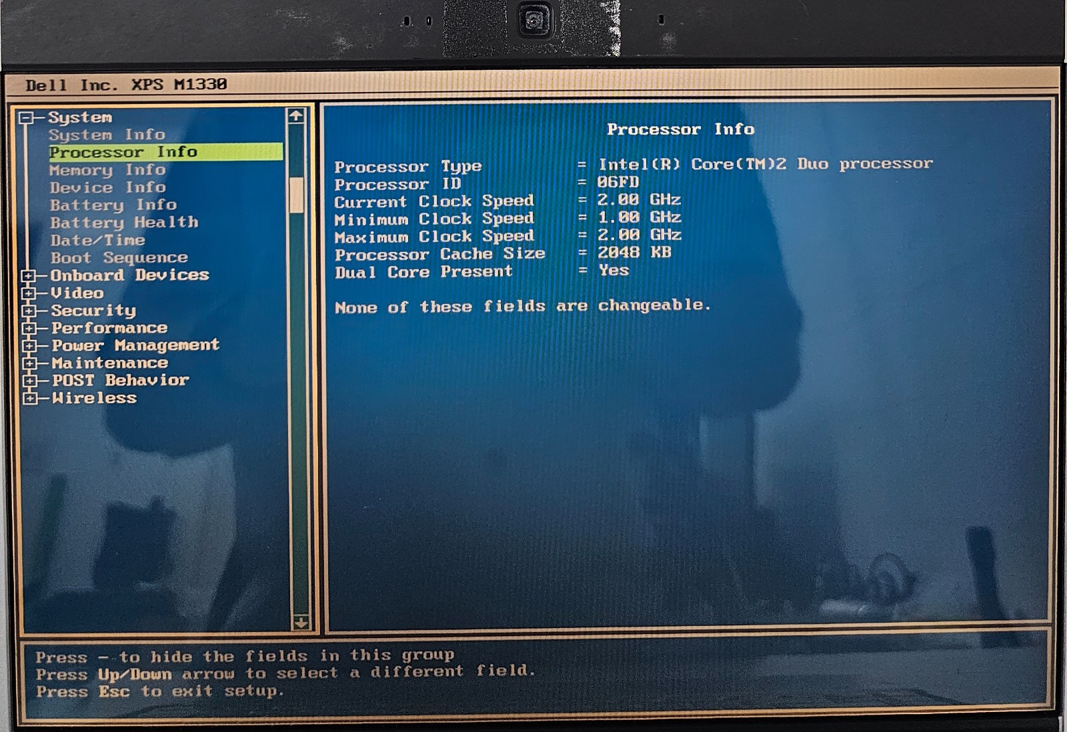
Task: Select the Video label
Action: [77, 293]
